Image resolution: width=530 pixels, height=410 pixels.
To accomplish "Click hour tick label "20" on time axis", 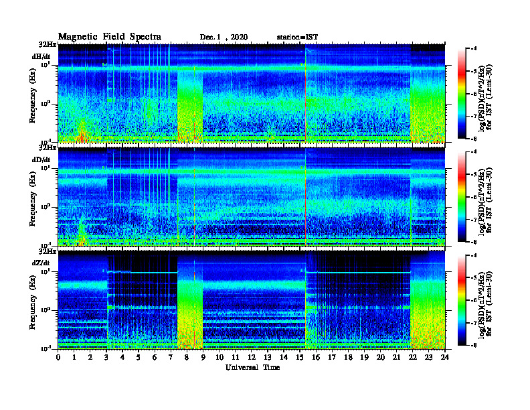I will click(380, 357).
